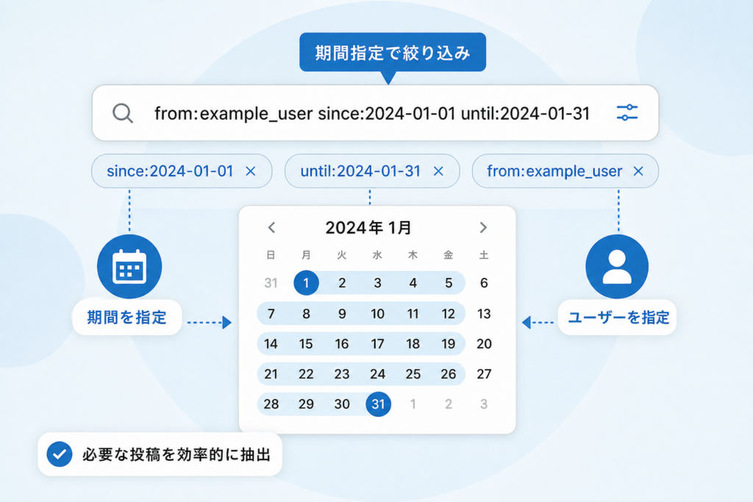Select date 25 in calendar
This screenshot has height=502, width=753.
click(x=413, y=374)
